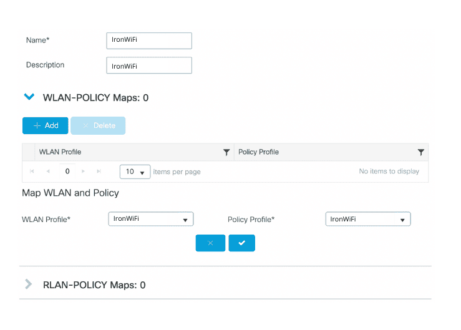461x330 pixels.
Task: Sort by WLAN Profile column header
Action: coord(61,152)
